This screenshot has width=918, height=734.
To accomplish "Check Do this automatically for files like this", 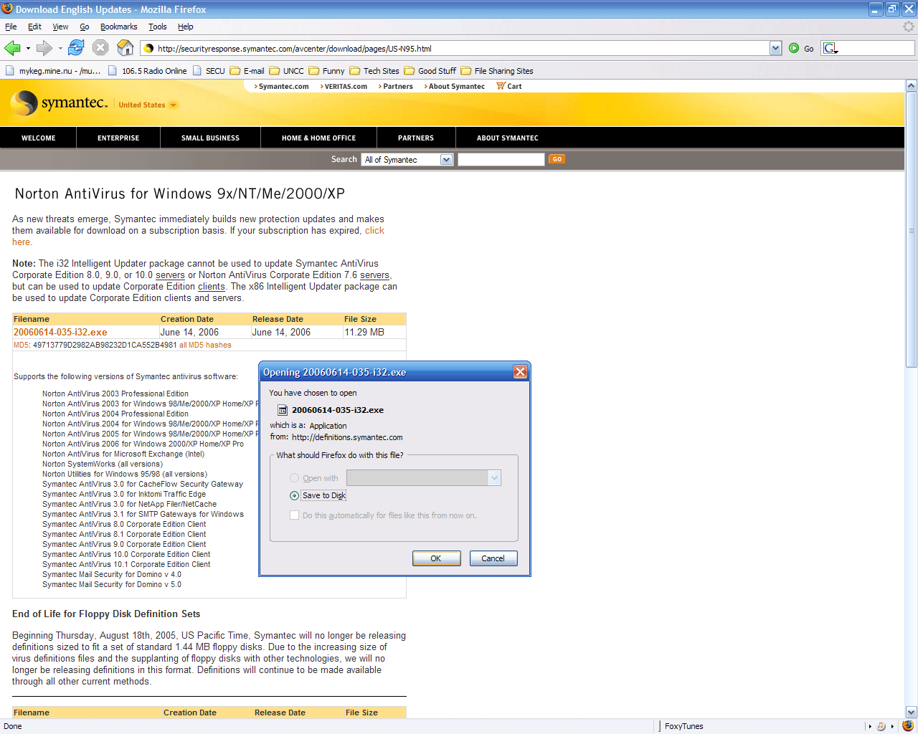I will 294,515.
